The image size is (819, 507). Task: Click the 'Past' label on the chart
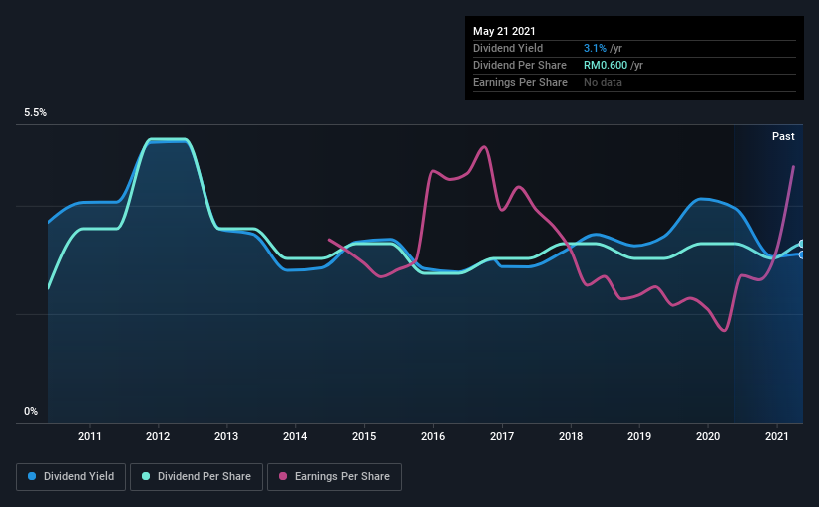coord(783,136)
